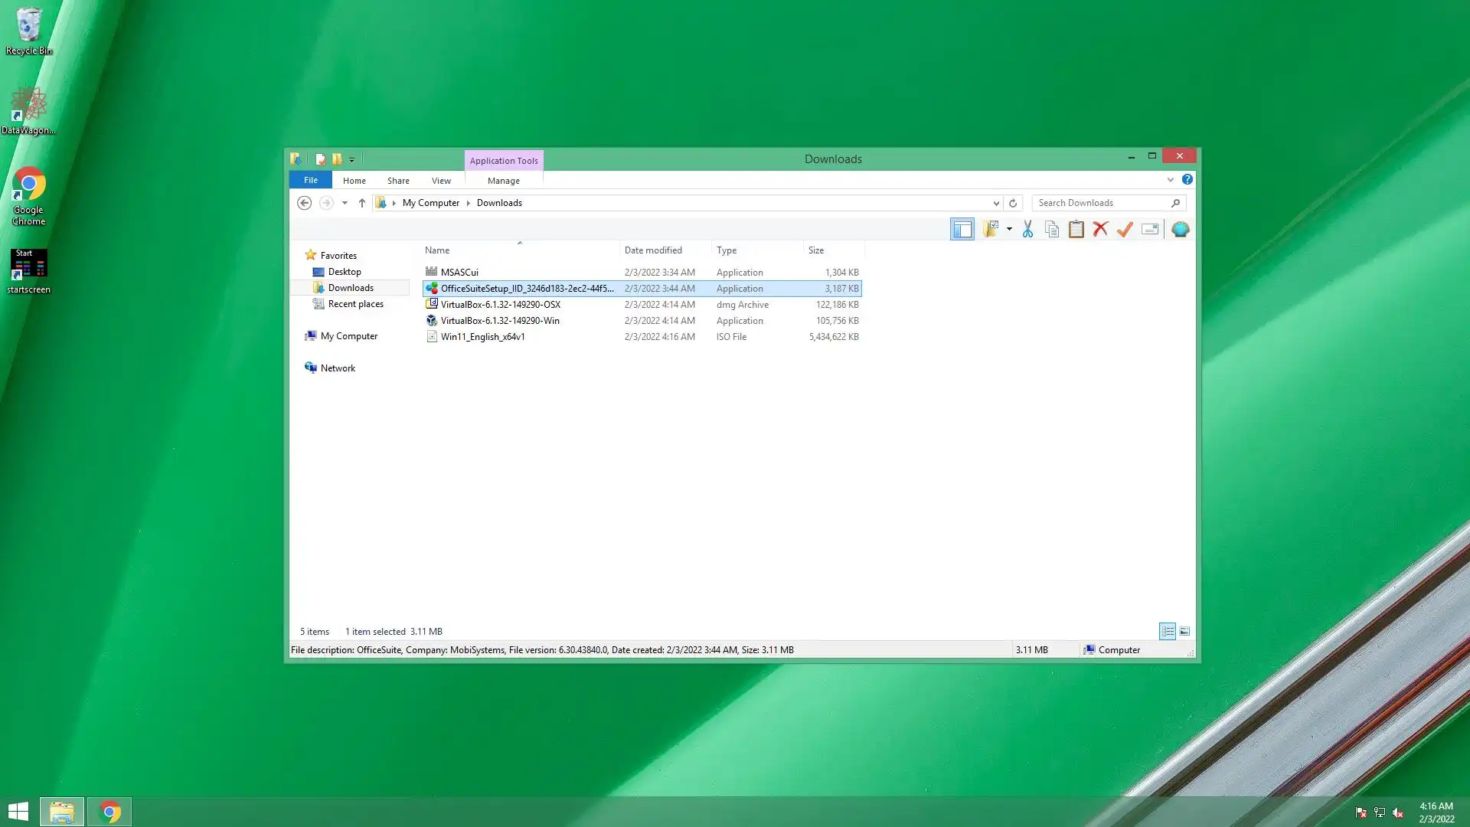The image size is (1470, 827).
Task: Expand the ribbon with the chevron
Action: pos(1170,180)
